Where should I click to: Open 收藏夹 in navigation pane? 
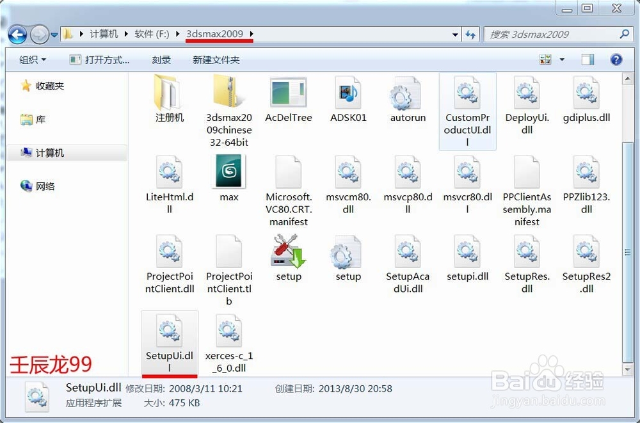click(42, 86)
